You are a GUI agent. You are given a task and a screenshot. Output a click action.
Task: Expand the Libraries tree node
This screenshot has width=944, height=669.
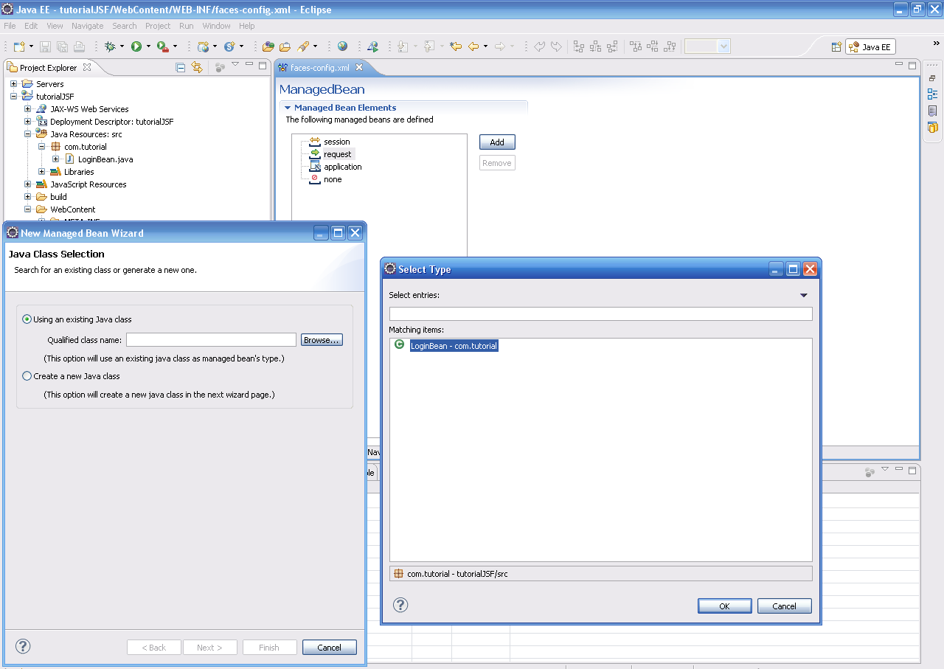(42, 172)
